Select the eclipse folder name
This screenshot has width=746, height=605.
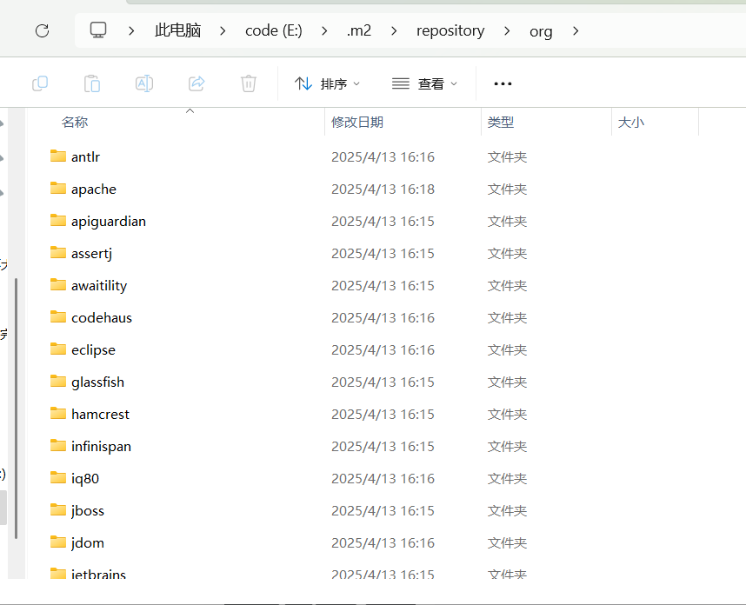93,350
